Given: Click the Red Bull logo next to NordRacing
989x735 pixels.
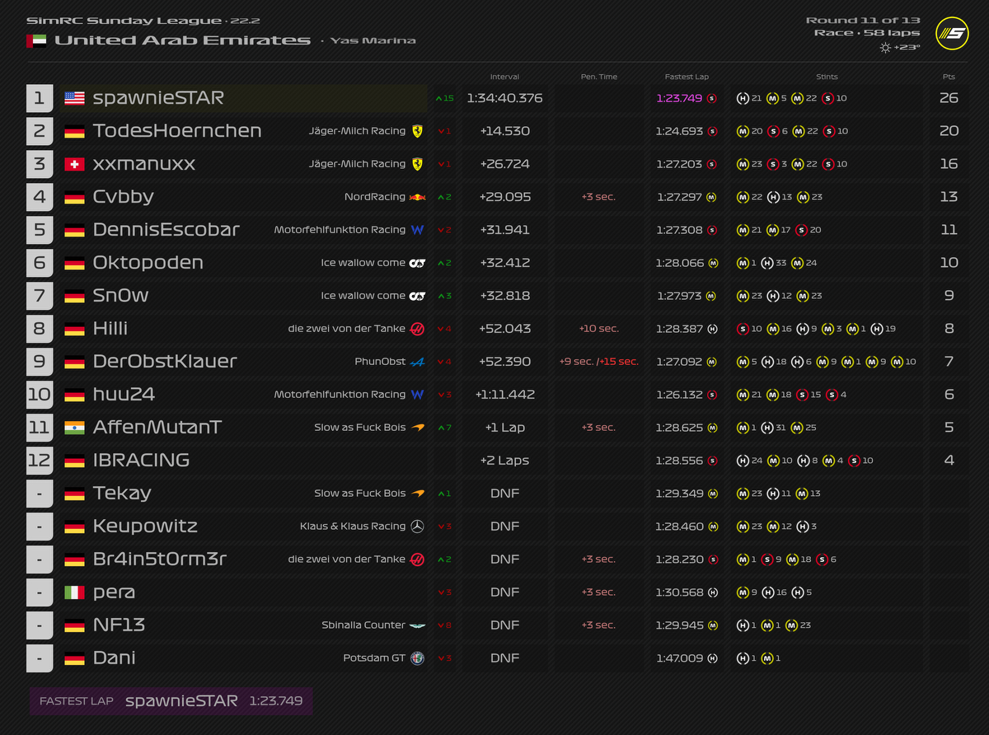Looking at the screenshot, I should coord(418,197).
